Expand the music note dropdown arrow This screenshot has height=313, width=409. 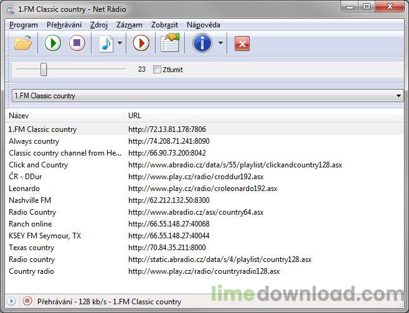point(120,44)
